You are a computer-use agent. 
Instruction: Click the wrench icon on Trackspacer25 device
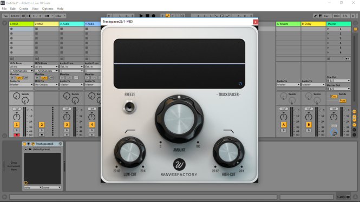(32, 144)
